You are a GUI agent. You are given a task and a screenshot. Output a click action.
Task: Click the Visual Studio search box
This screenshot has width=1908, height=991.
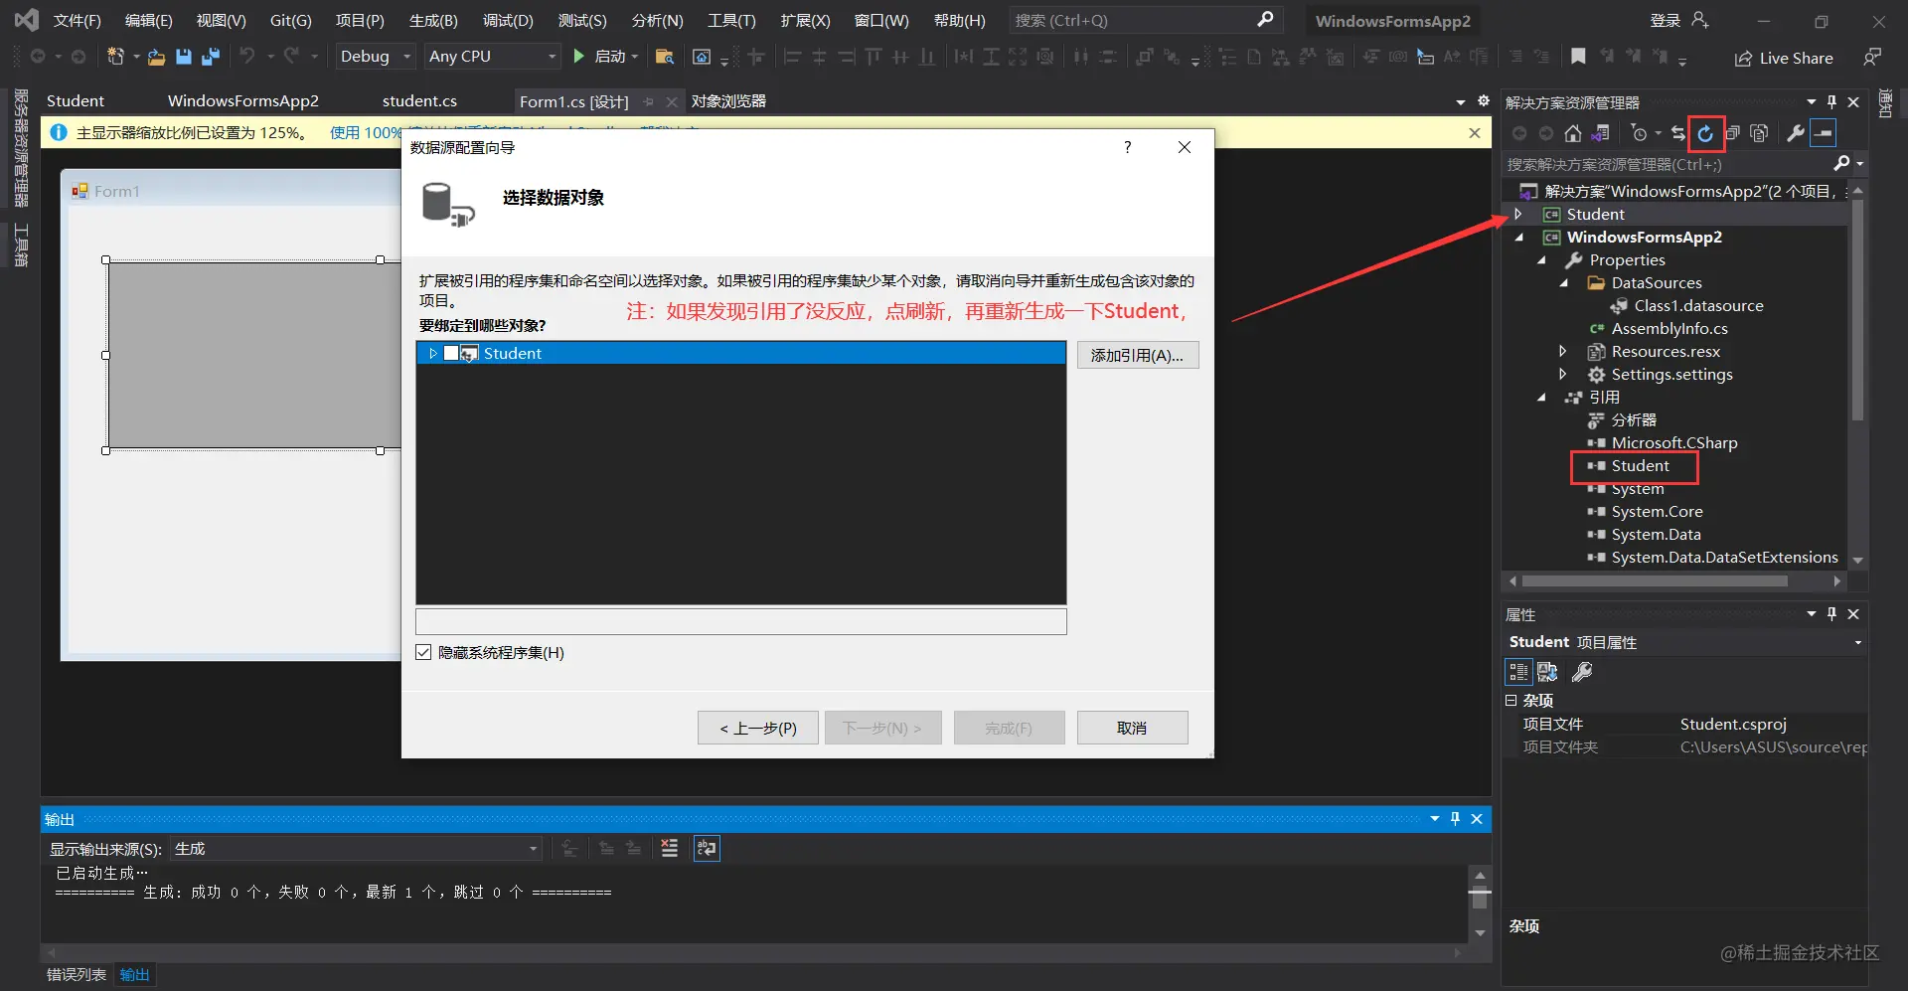(1145, 20)
